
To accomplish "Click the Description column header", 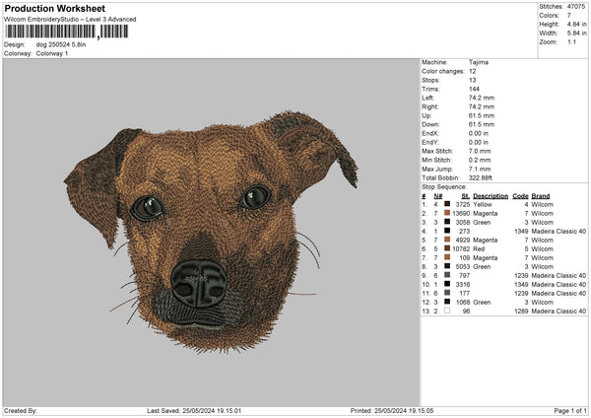I will click(x=490, y=195).
